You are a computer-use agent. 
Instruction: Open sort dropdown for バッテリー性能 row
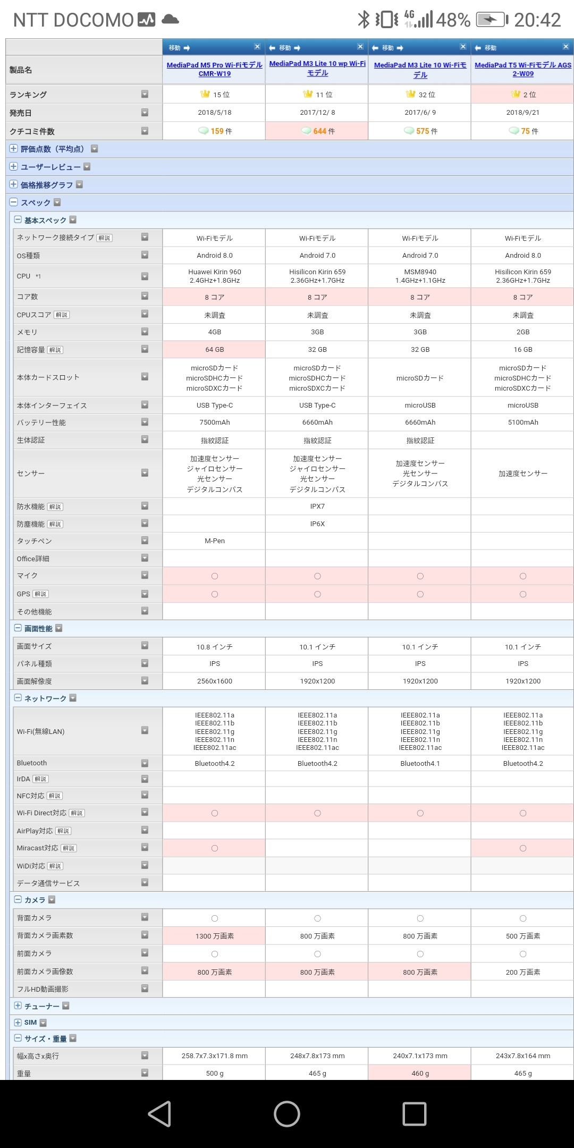[145, 422]
